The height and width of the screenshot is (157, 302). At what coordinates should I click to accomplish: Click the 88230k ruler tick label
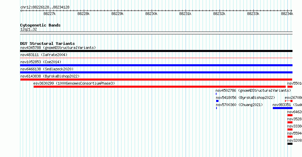(x=151, y=14)
